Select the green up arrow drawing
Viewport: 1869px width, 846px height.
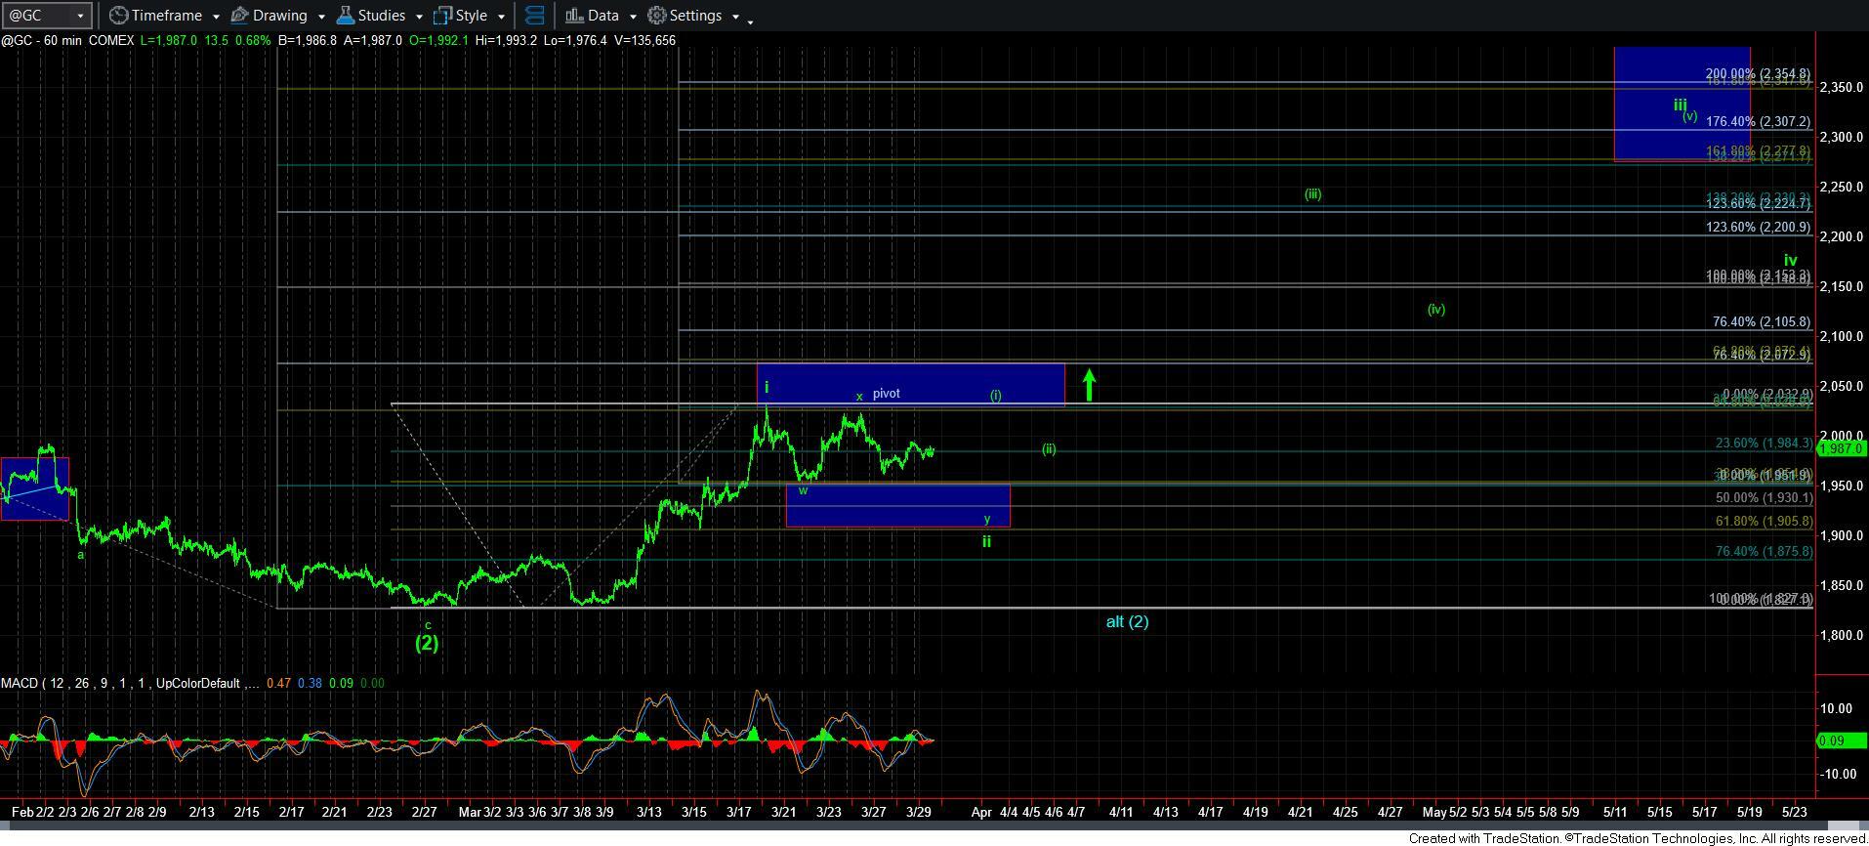click(1089, 384)
